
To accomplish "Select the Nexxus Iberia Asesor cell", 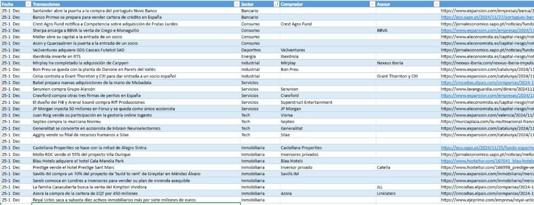I will click(408, 63).
